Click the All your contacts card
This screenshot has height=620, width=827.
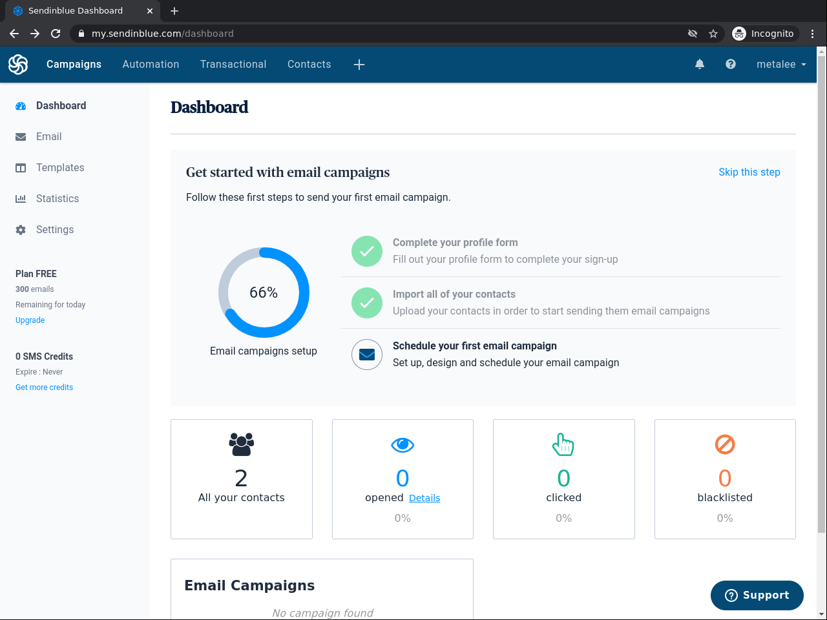(242, 479)
